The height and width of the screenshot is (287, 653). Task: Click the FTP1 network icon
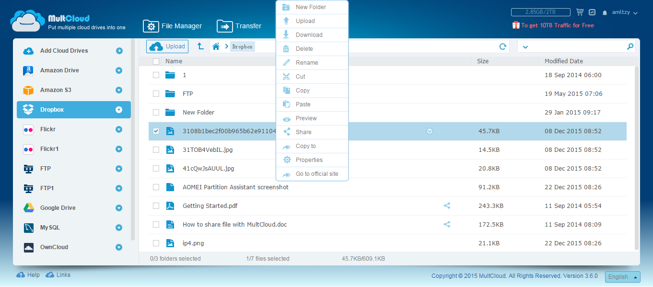tap(28, 188)
